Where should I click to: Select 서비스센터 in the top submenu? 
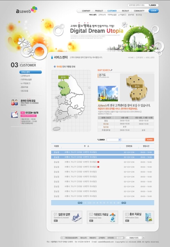coord(93,15)
